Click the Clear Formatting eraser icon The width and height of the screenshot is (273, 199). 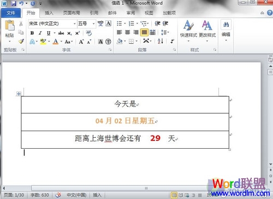point(88,33)
